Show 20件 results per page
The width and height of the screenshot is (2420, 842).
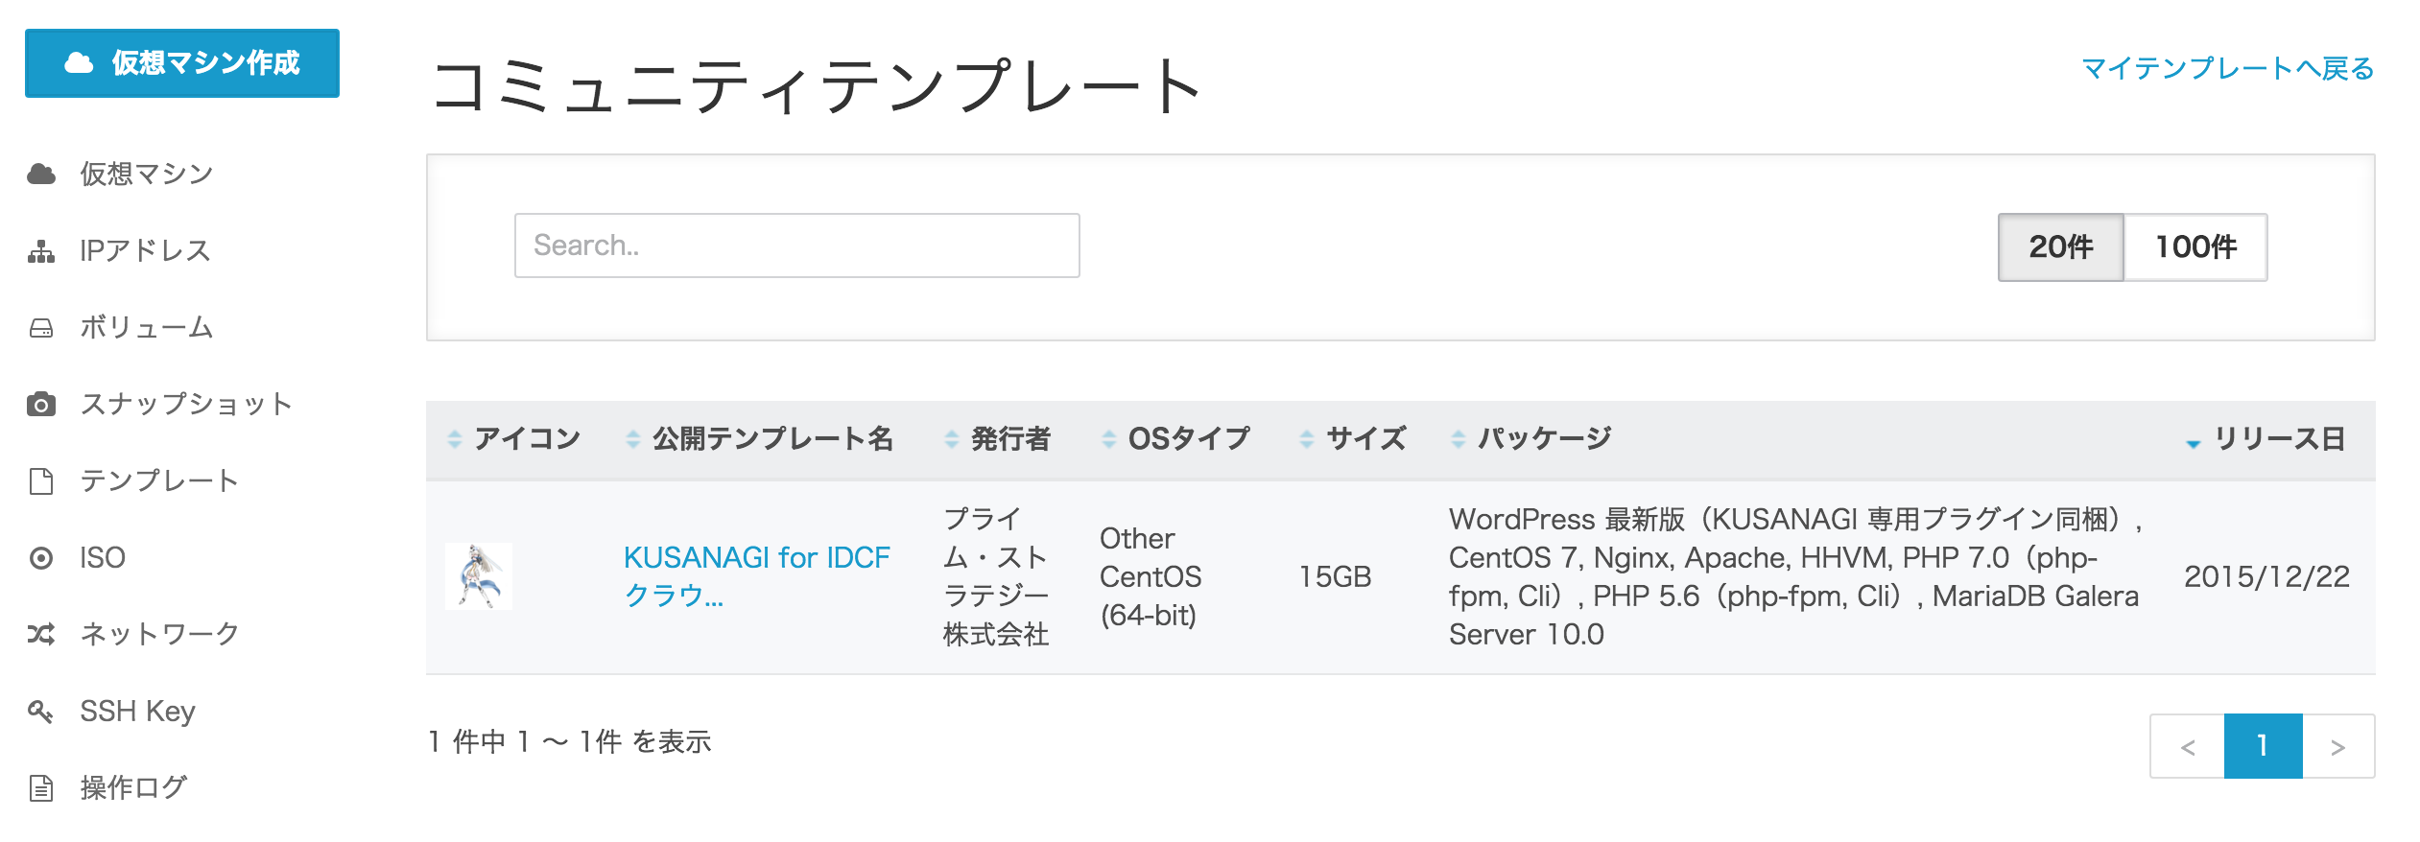click(2059, 247)
